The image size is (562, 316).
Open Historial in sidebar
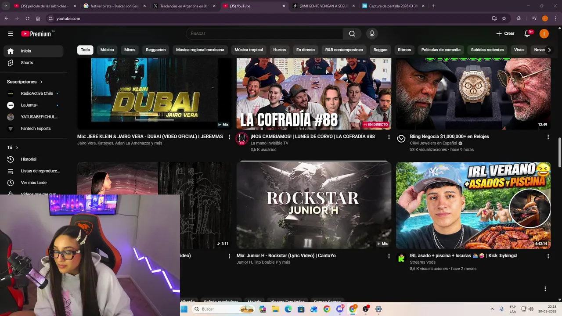[33, 159]
